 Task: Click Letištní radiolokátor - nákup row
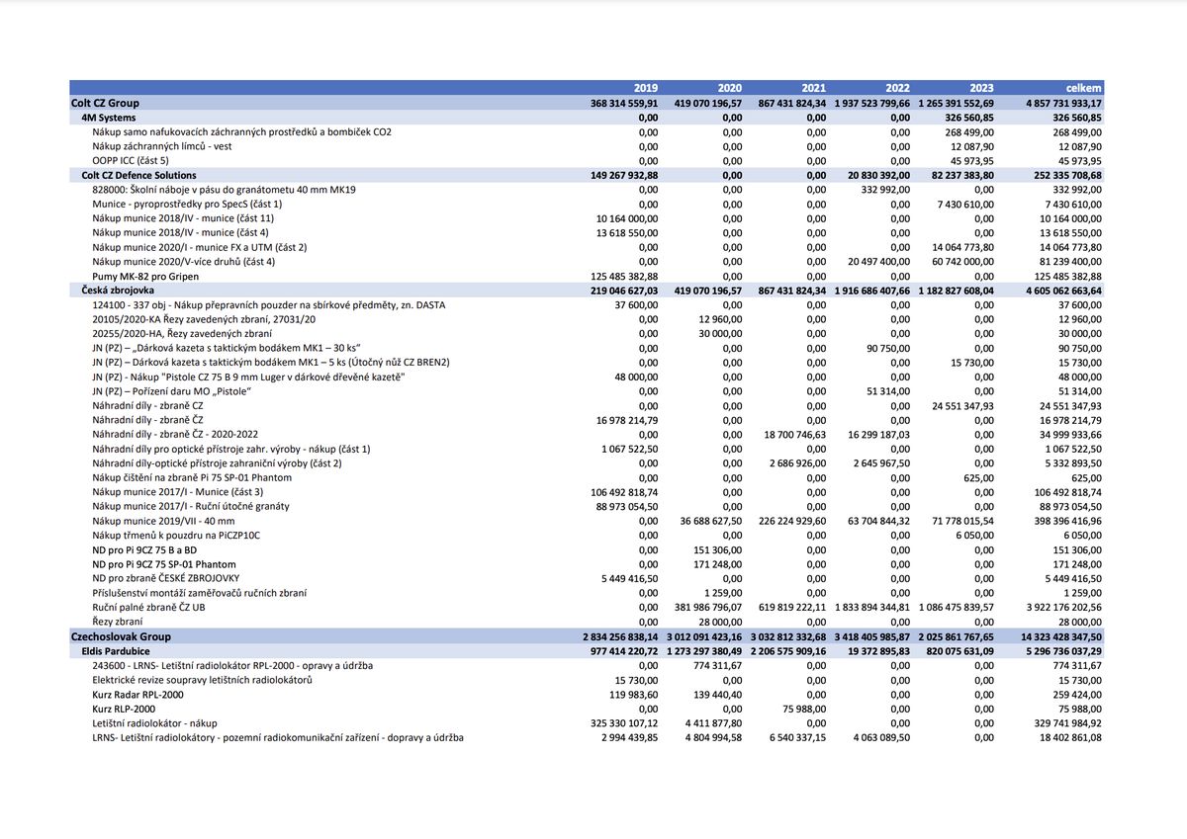tap(587, 723)
